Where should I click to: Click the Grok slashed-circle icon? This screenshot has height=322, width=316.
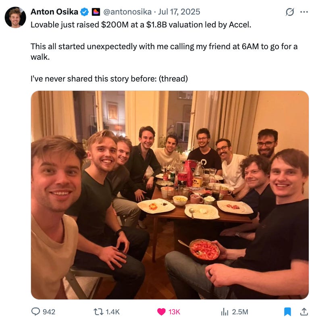pos(290,12)
